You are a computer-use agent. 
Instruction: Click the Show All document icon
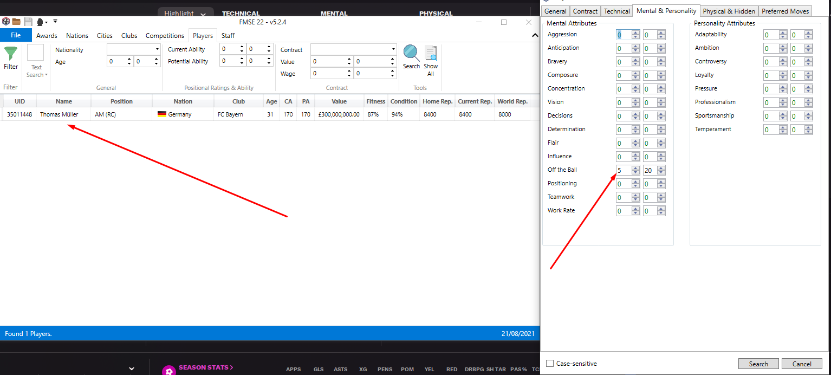431,54
